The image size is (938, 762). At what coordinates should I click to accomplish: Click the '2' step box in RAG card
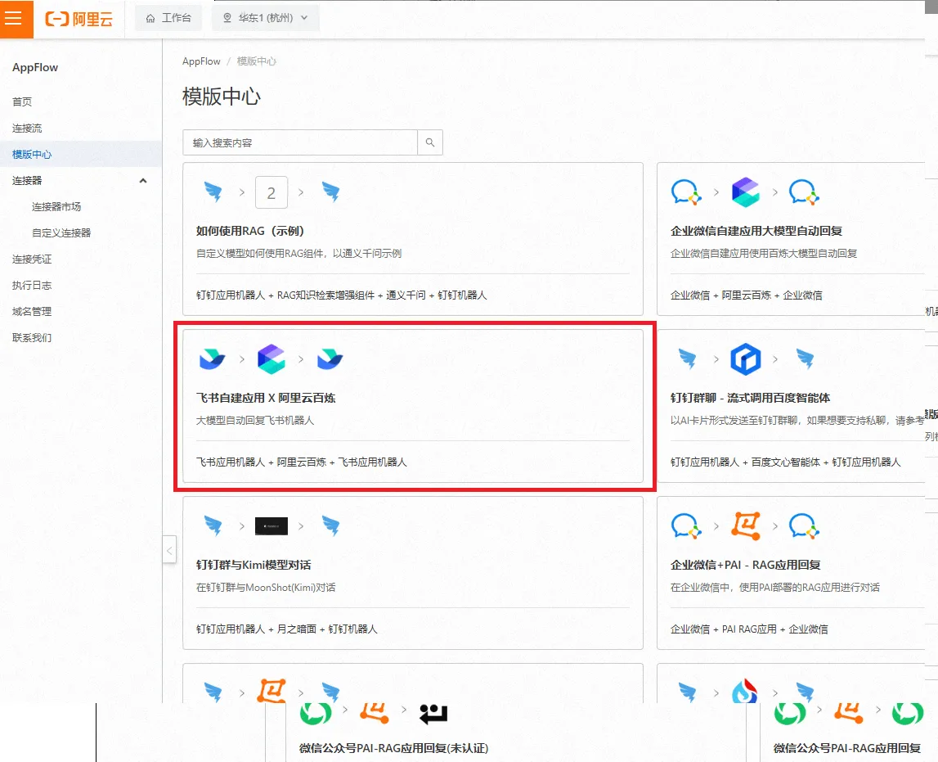pos(272,192)
